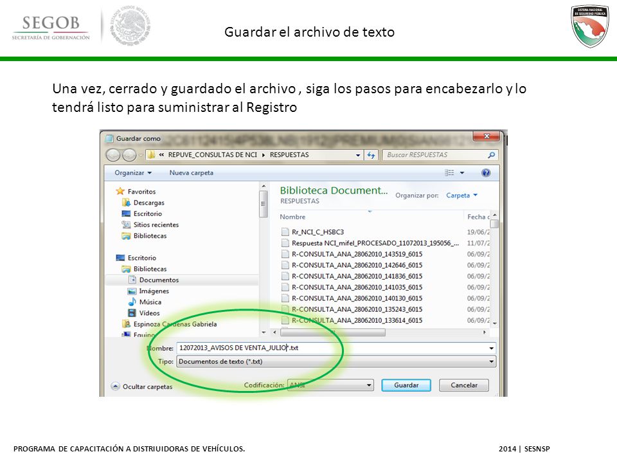Click REPUVE_CONSULTAS DE NCI in the breadcrumb
The width and height of the screenshot is (617, 463).
tap(213, 155)
